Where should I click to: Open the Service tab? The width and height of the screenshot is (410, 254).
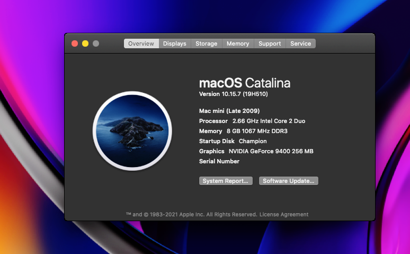301,43
